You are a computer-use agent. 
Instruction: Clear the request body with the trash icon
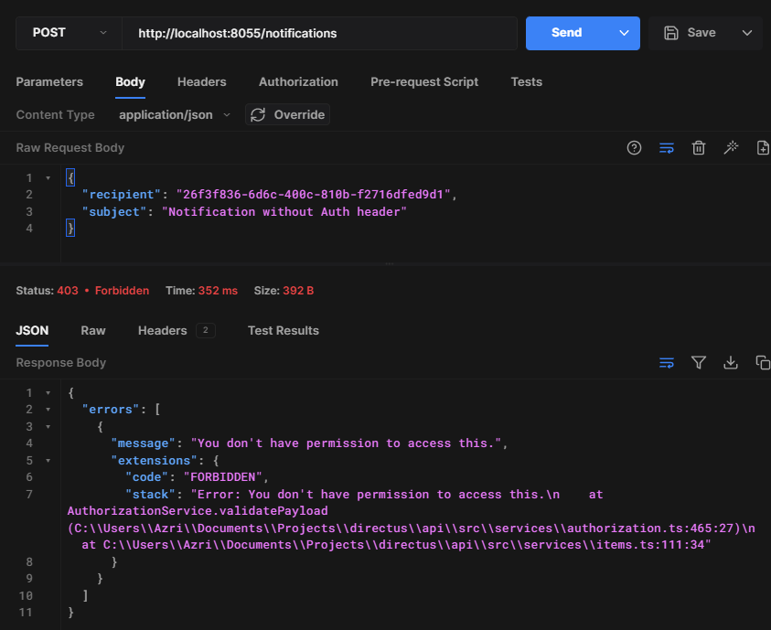pos(698,147)
